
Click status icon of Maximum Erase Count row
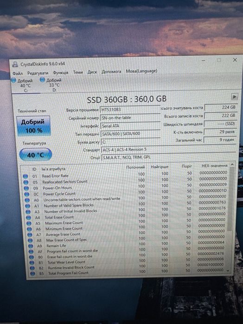[29, 223]
